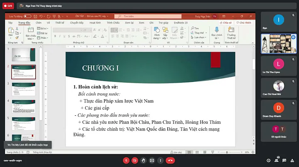
Task: Open the Bản chiếu Mới dropdown
Action: point(30,37)
